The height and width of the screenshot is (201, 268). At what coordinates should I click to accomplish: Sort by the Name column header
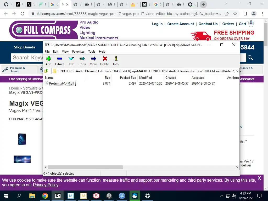coord(64,77)
